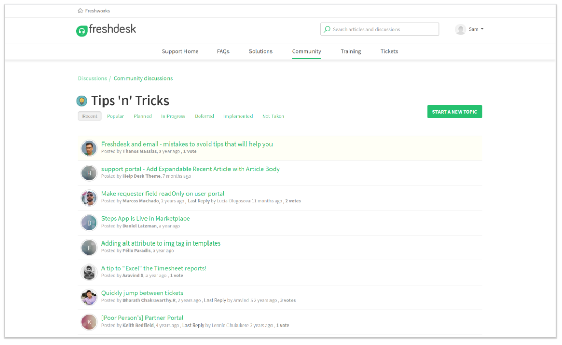The height and width of the screenshot is (345, 562).
Task: Click the Help Desk Theme avatar initial H
Action: pyautogui.click(x=89, y=173)
